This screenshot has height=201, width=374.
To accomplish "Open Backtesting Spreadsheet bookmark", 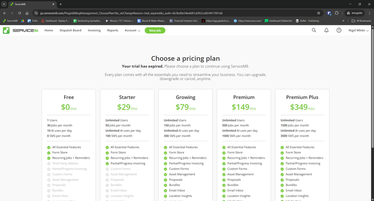I will 87,21.
